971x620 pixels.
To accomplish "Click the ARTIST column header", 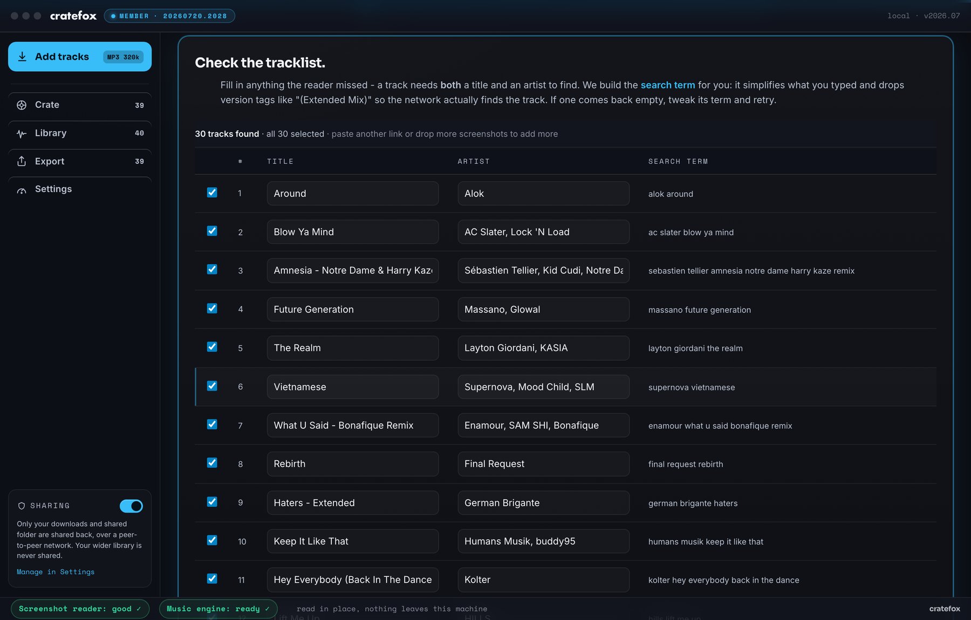I will click(x=474, y=161).
